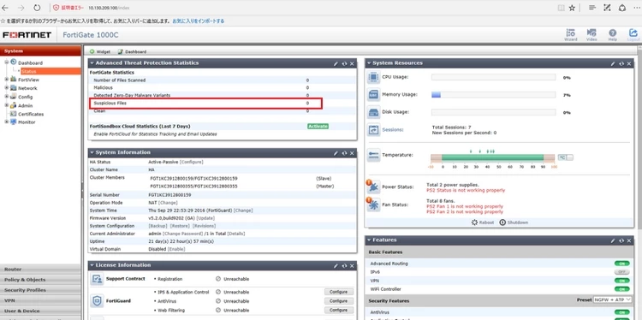Toggle IPv6 feature switch
This screenshot has height=320, width=642.
[x=621, y=272]
